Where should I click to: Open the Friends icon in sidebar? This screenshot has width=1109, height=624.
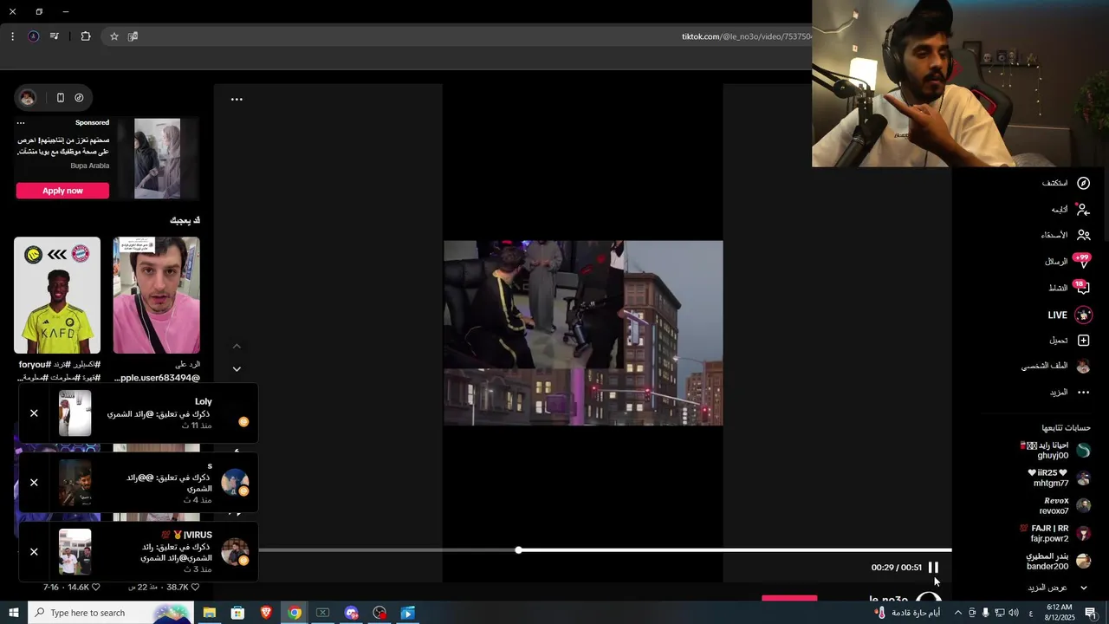1083,235
